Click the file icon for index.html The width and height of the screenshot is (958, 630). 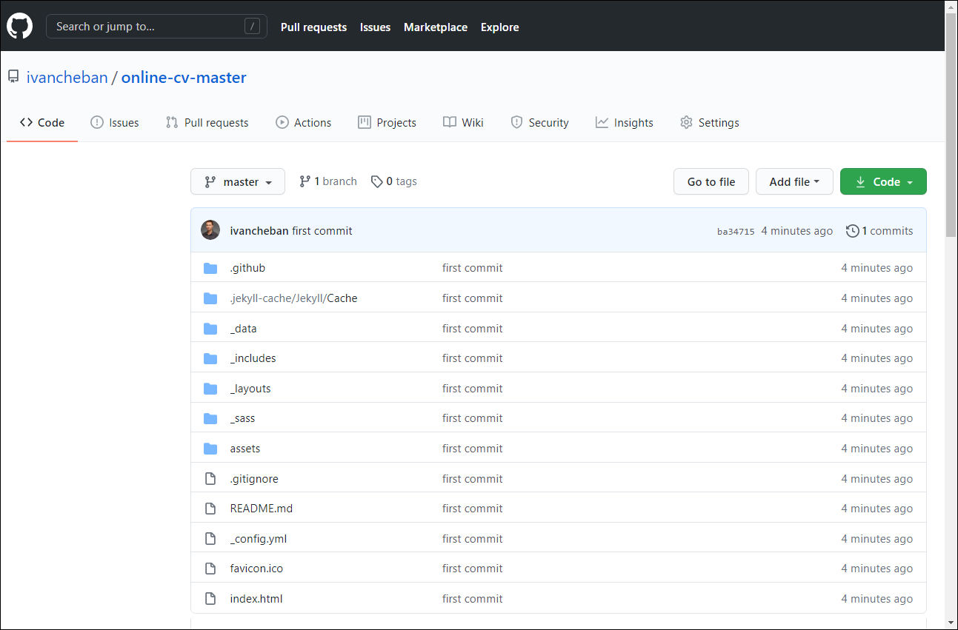[x=210, y=599]
